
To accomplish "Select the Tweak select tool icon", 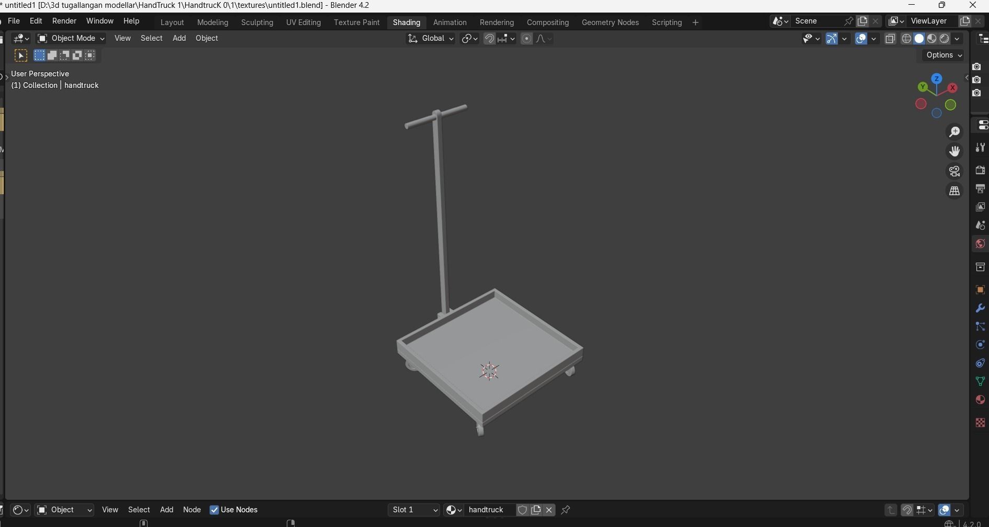I will point(21,55).
